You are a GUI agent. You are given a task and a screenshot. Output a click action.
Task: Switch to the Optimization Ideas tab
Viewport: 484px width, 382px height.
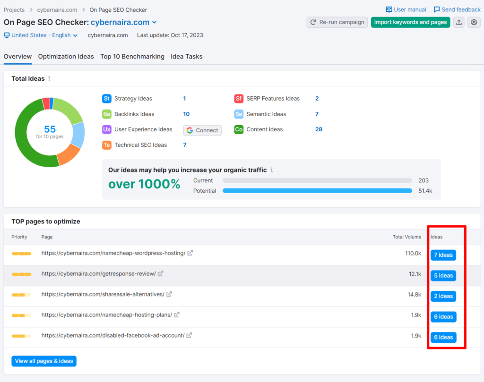[66, 56]
